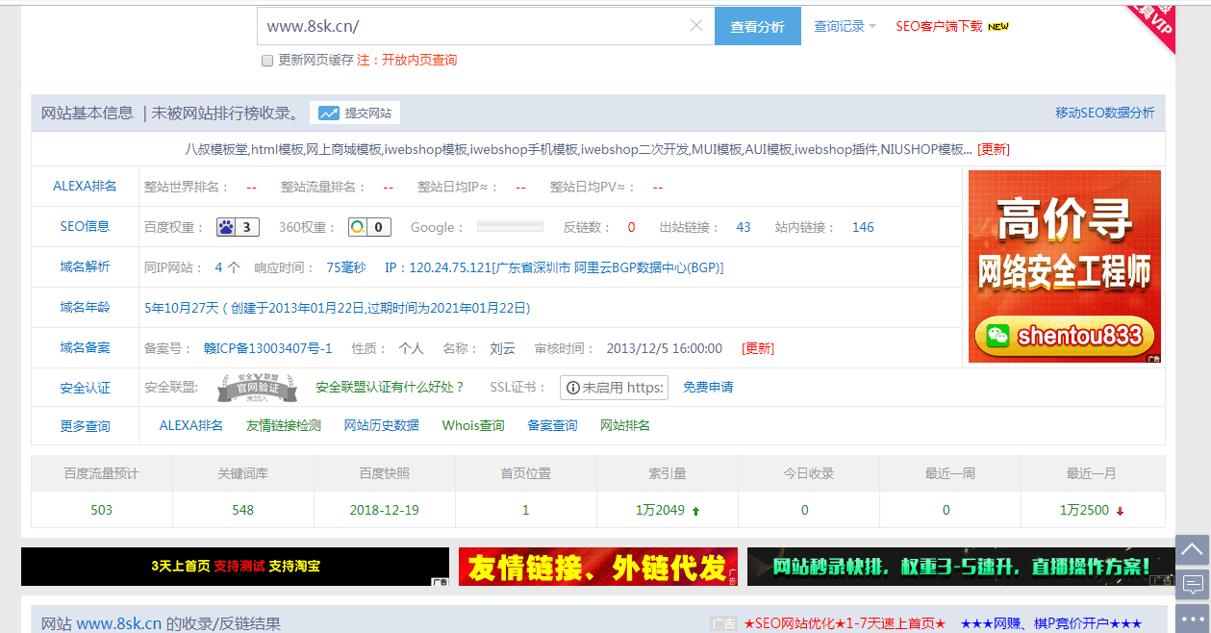Click 更新 link after the site title

coord(994,149)
